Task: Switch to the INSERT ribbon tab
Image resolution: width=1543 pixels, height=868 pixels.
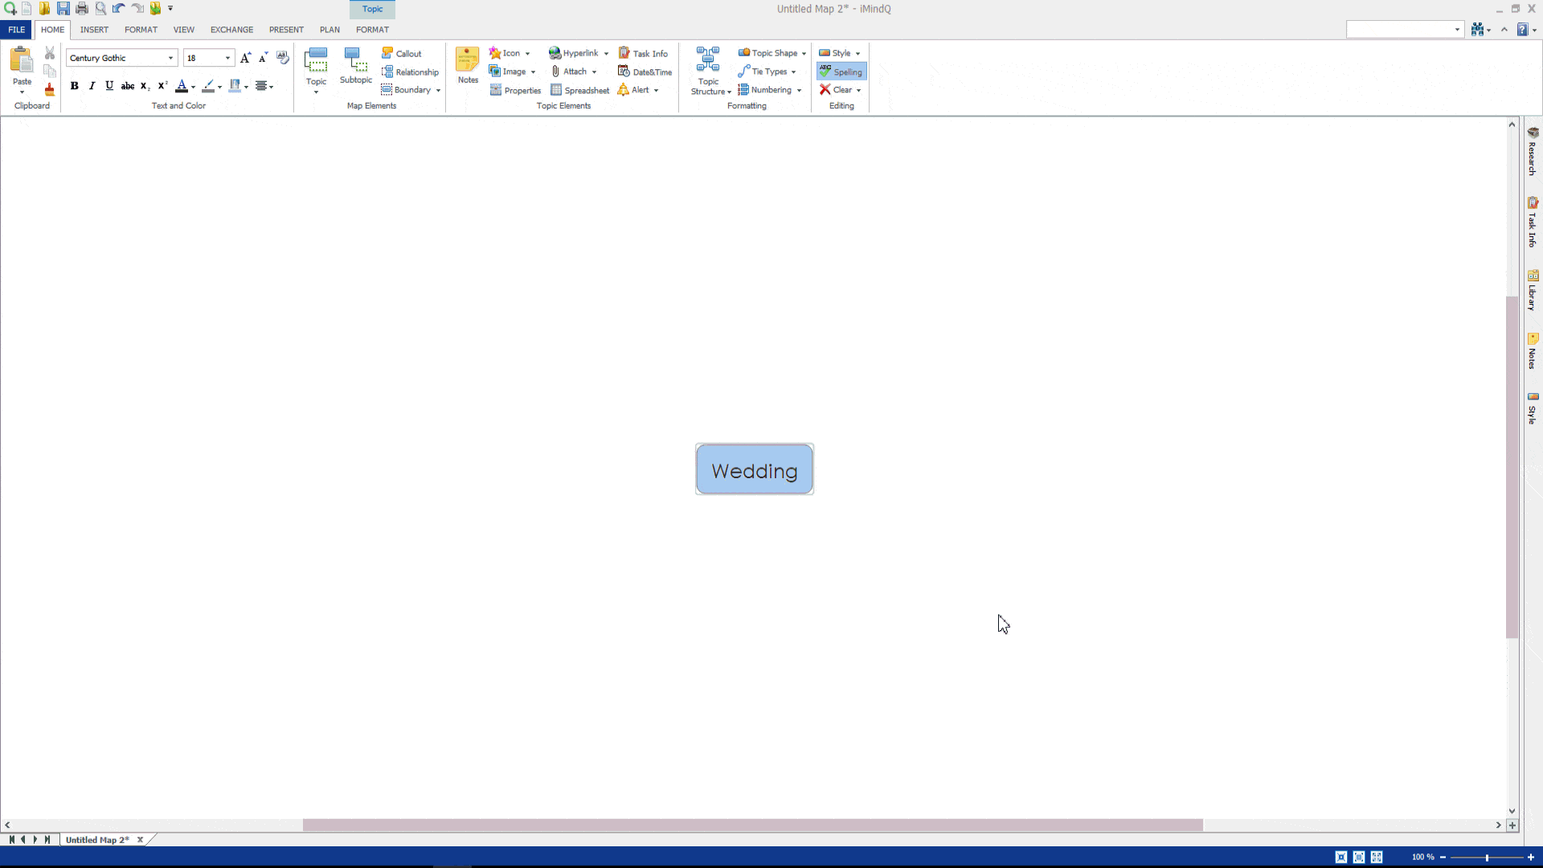Action: 94,30
